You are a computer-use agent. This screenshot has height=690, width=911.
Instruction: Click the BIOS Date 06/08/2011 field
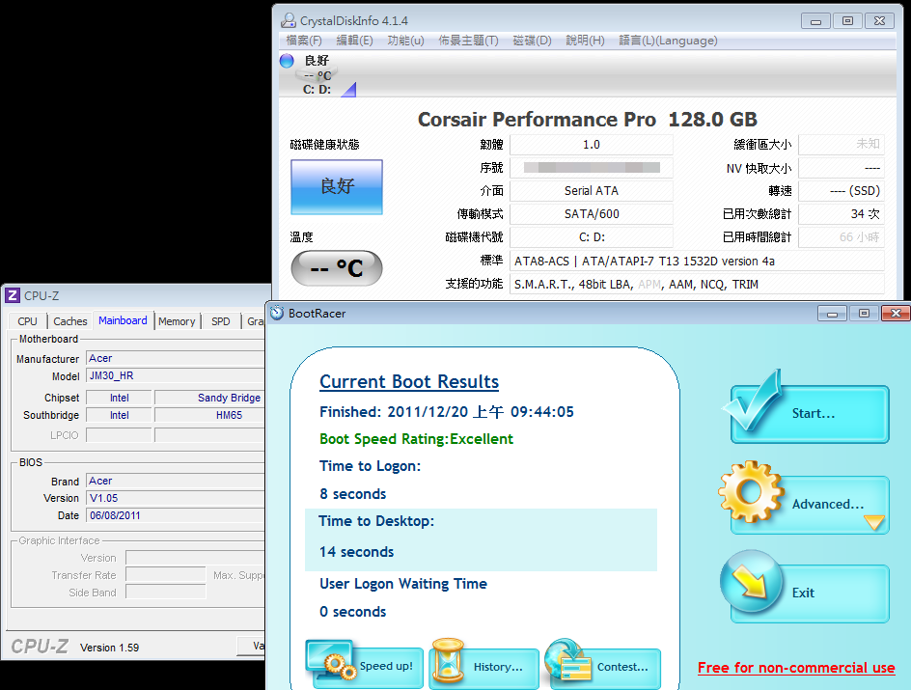pos(176,515)
